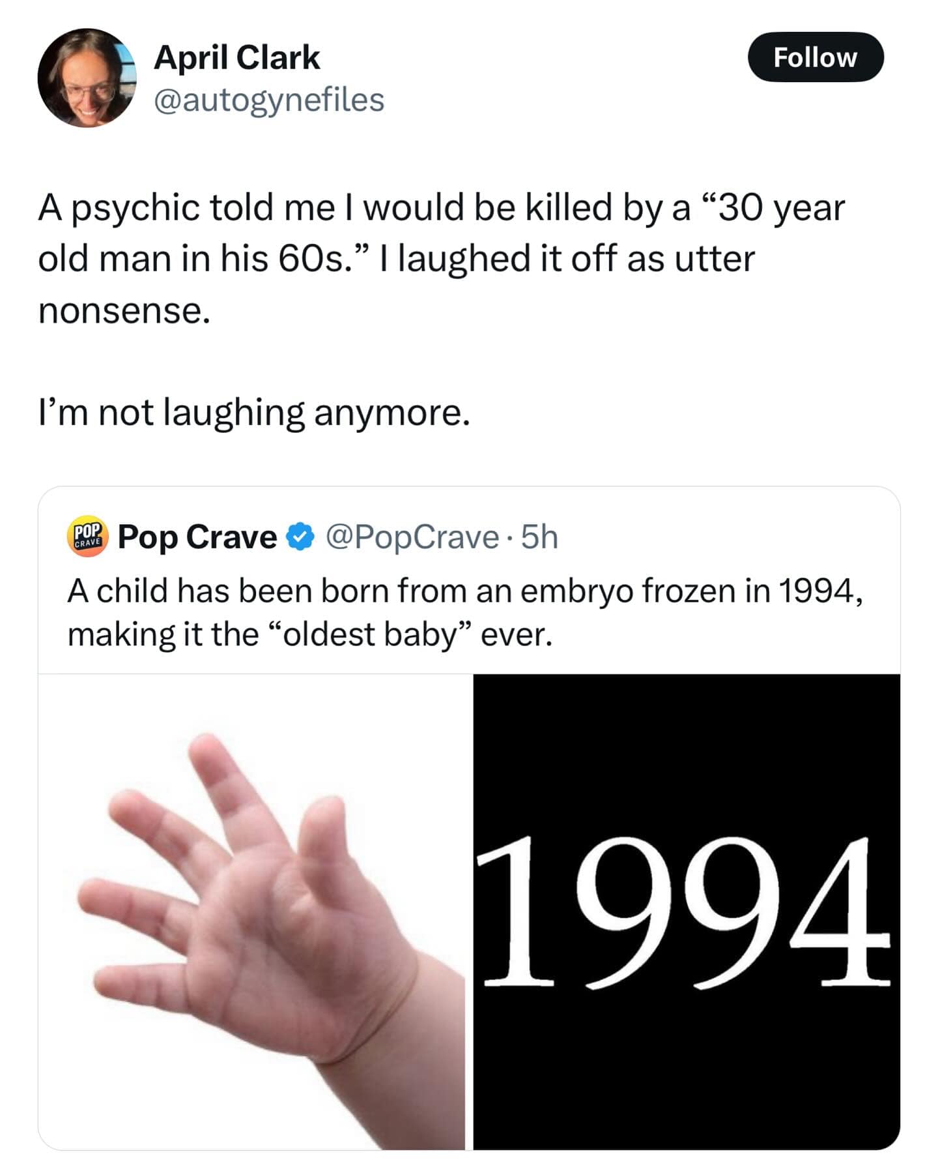Visit the @autogynefiles handle

coord(268,100)
